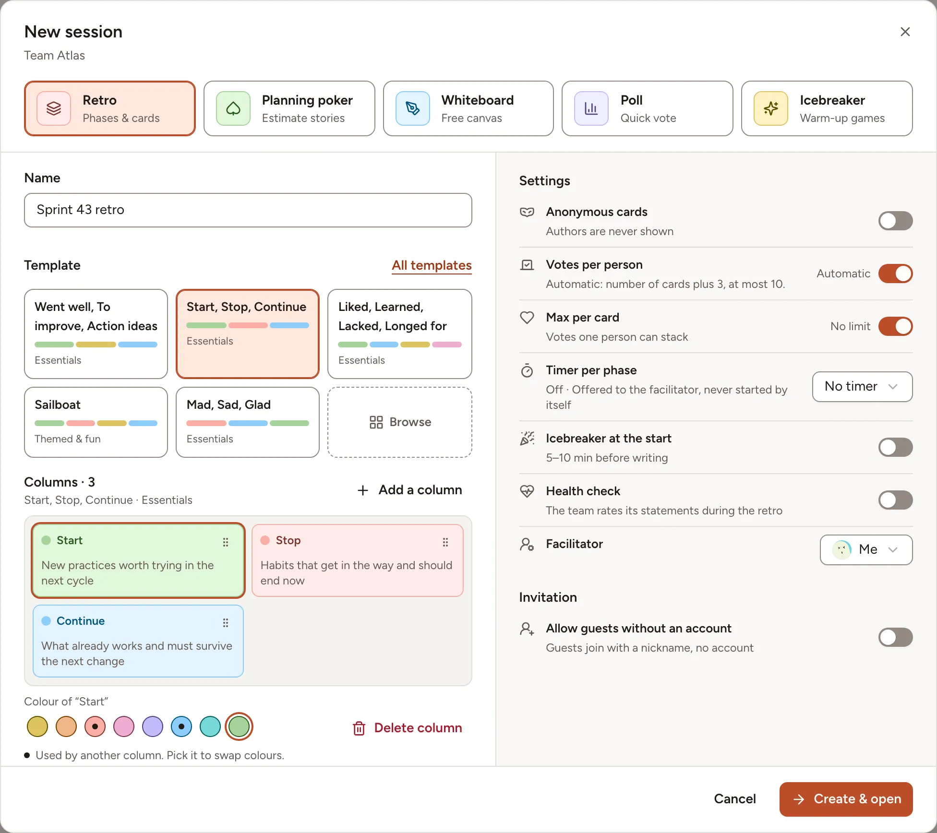Toggle the Max per card no limit switch
Screen dimensions: 937x833
coord(895,326)
